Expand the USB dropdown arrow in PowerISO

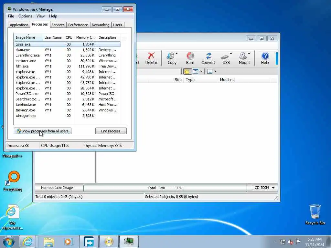point(231,54)
